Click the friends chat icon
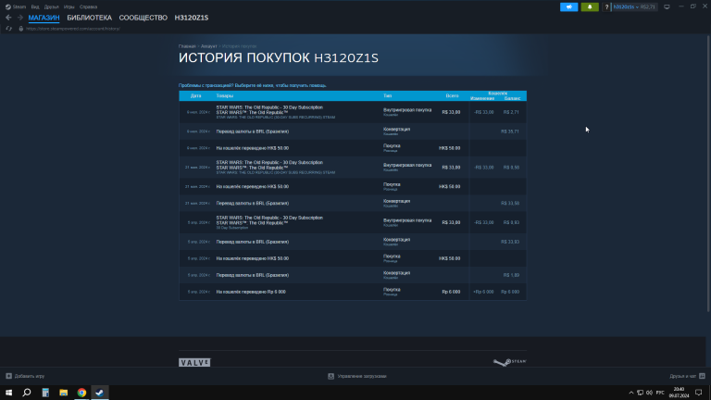Viewport: 711px width, 400px height. tap(702, 376)
